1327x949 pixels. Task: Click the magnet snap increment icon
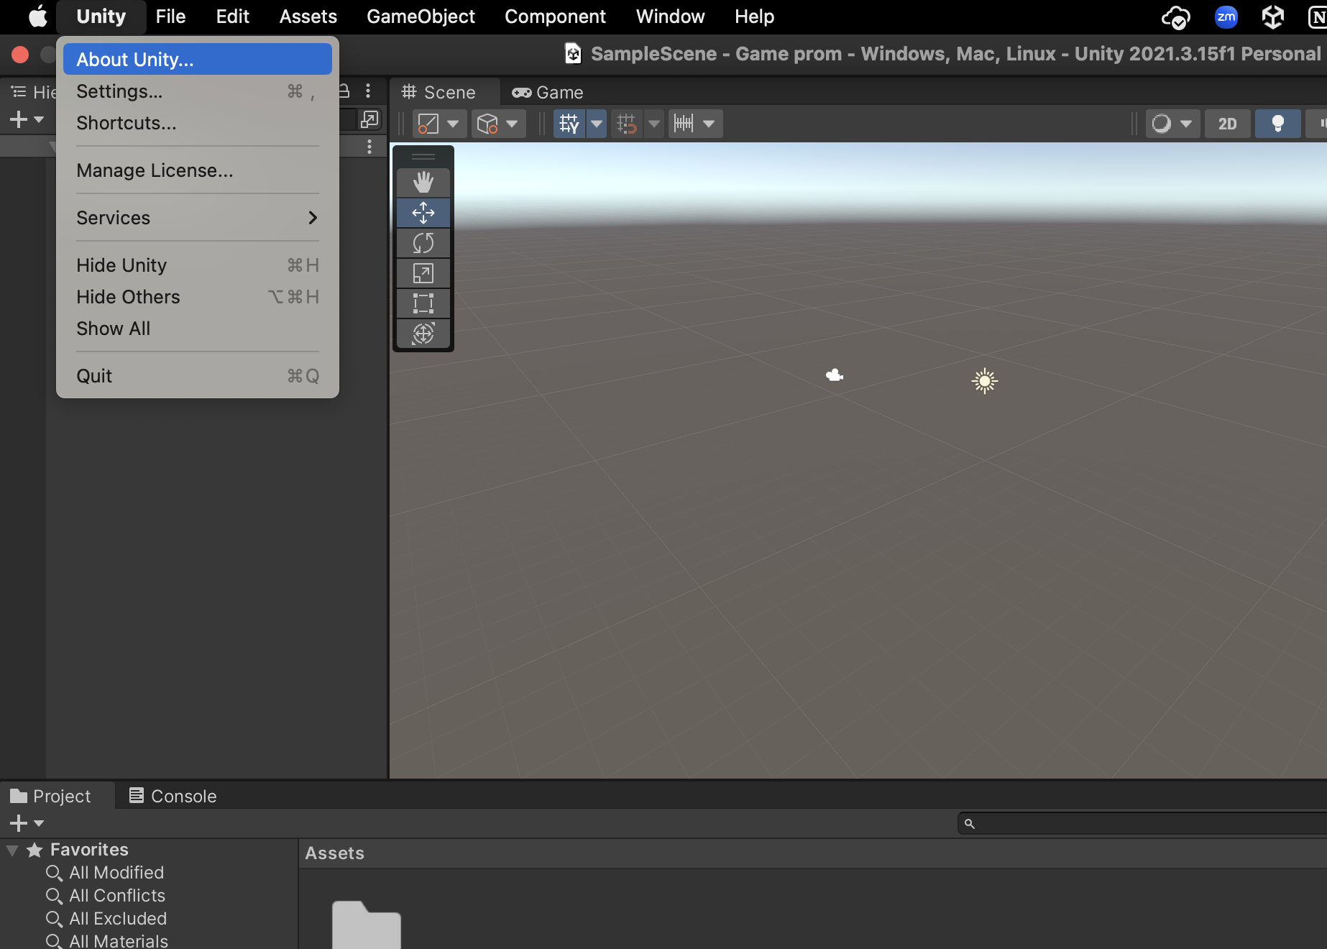626,123
